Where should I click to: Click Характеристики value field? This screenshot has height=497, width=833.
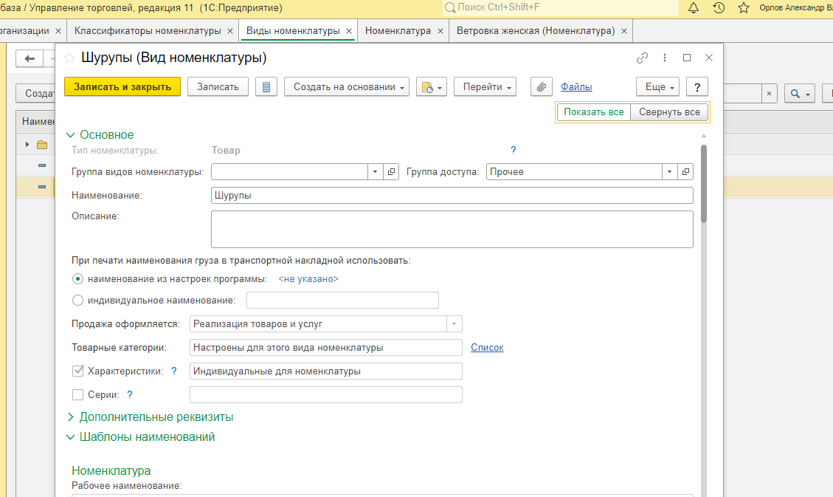[x=325, y=371]
